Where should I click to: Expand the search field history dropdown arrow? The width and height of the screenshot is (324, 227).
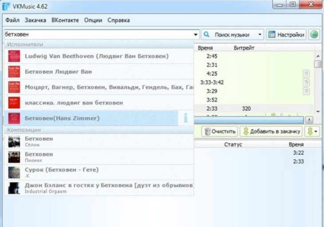pyautogui.click(x=195, y=35)
